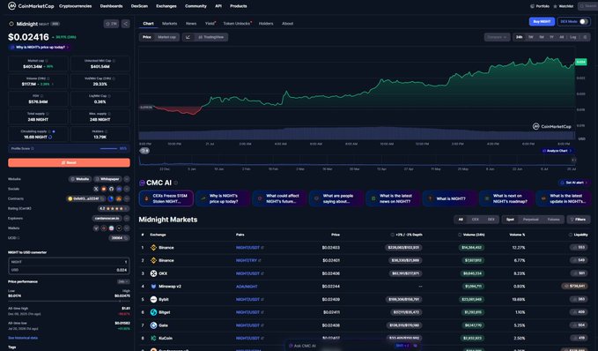This screenshot has width=598, height=351.
Task: Show Futures markets
Action: click(553, 220)
